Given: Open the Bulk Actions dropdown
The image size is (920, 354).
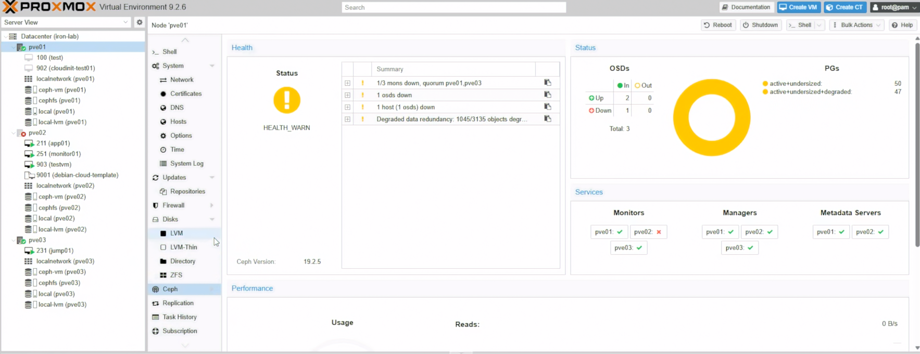Looking at the screenshot, I should [856, 25].
